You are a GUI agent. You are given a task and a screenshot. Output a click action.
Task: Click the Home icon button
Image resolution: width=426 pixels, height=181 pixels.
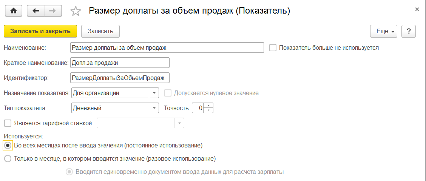[x=14, y=11]
